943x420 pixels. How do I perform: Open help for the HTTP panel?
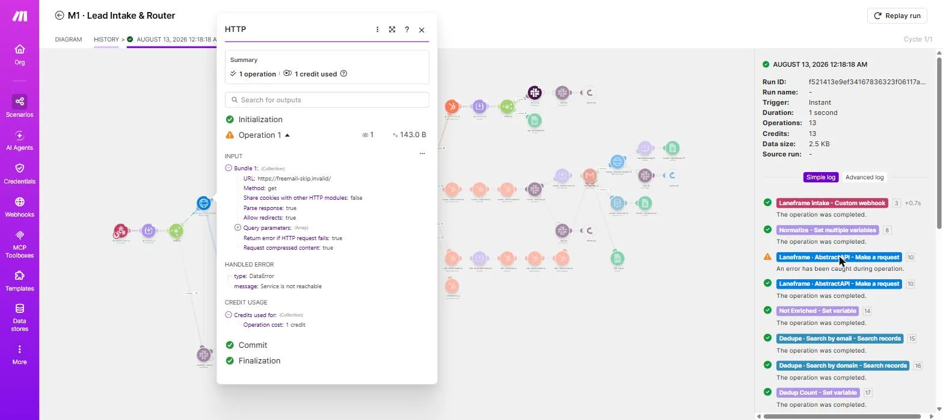(407, 29)
